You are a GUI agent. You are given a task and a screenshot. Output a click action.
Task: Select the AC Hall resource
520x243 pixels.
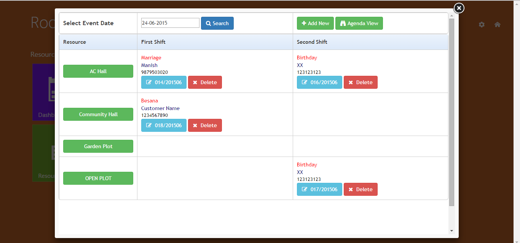point(98,71)
